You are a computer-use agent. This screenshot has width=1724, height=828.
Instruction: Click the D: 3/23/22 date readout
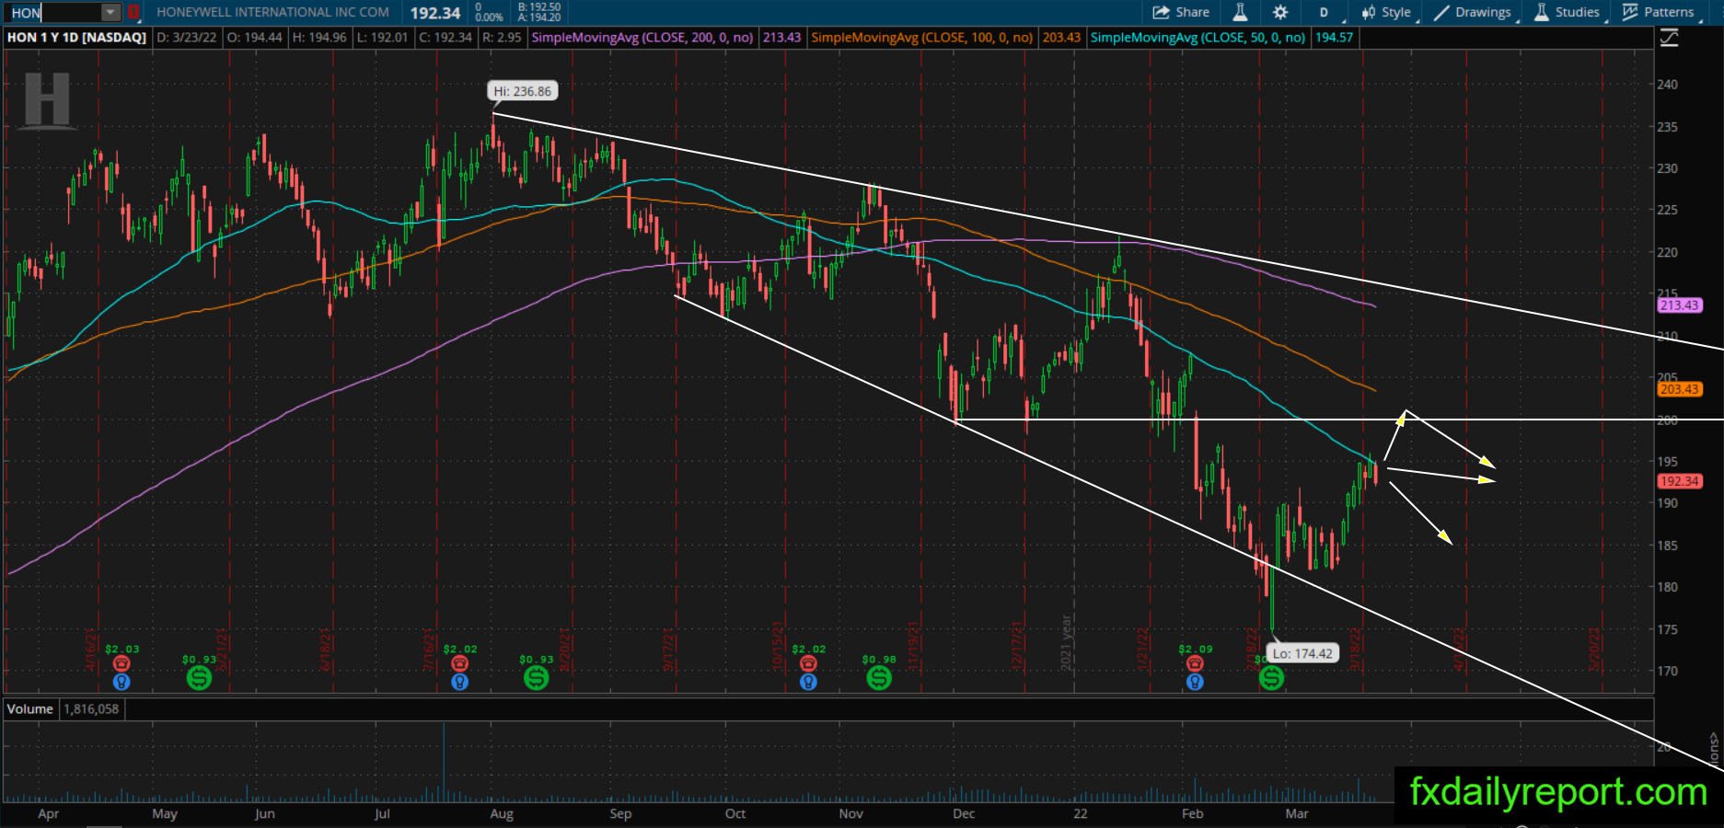(x=188, y=38)
